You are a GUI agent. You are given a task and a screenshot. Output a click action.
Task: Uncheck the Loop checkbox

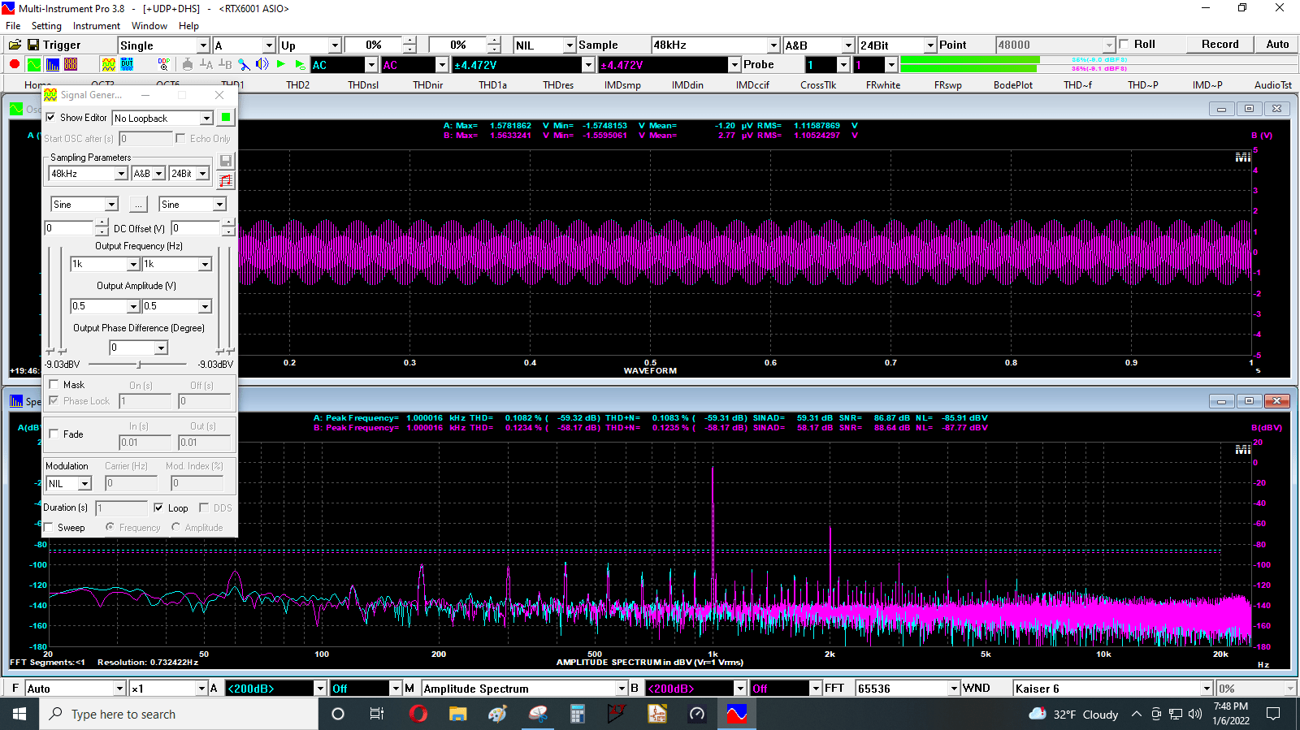pyautogui.click(x=158, y=508)
